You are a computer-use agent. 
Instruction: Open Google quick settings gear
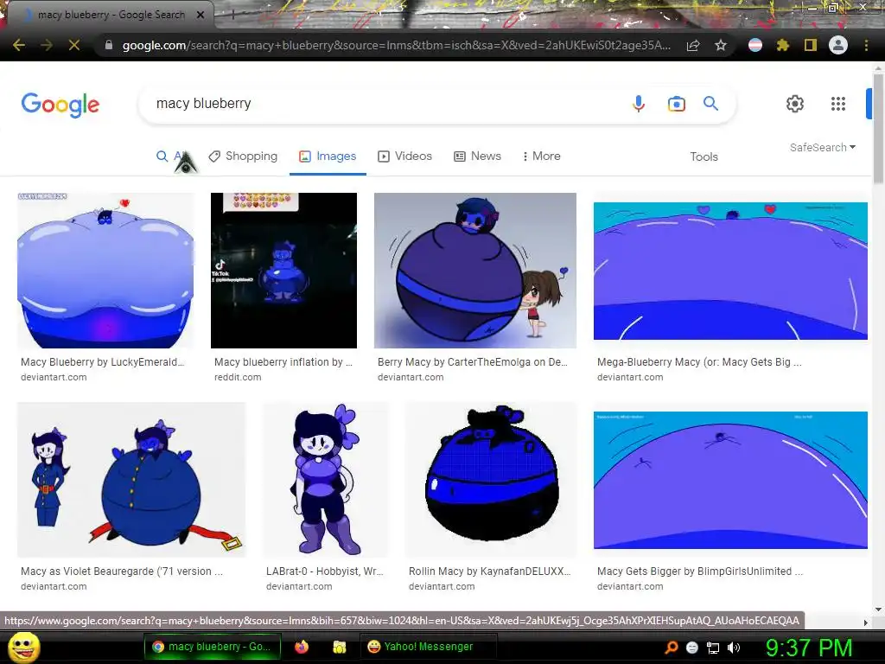tap(795, 104)
